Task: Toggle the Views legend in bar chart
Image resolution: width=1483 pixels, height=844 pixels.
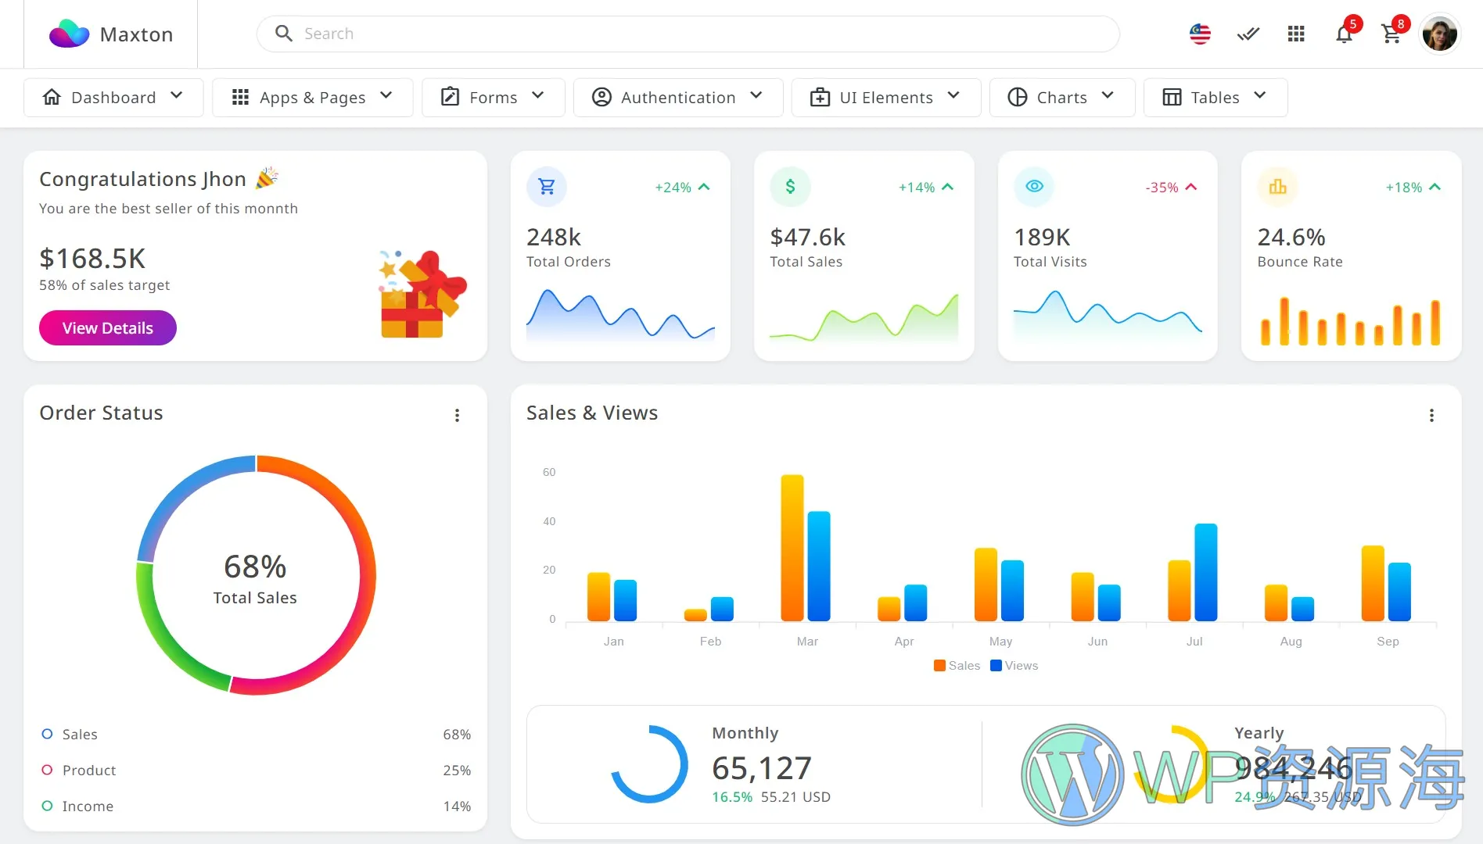Action: (x=1014, y=666)
